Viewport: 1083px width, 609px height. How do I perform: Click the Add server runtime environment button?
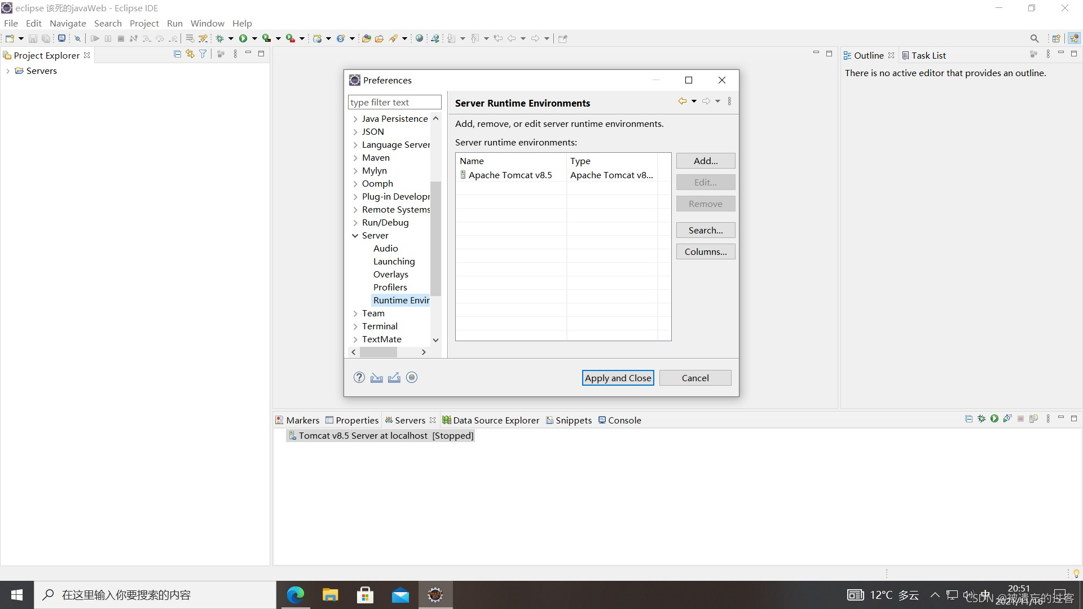coord(705,160)
